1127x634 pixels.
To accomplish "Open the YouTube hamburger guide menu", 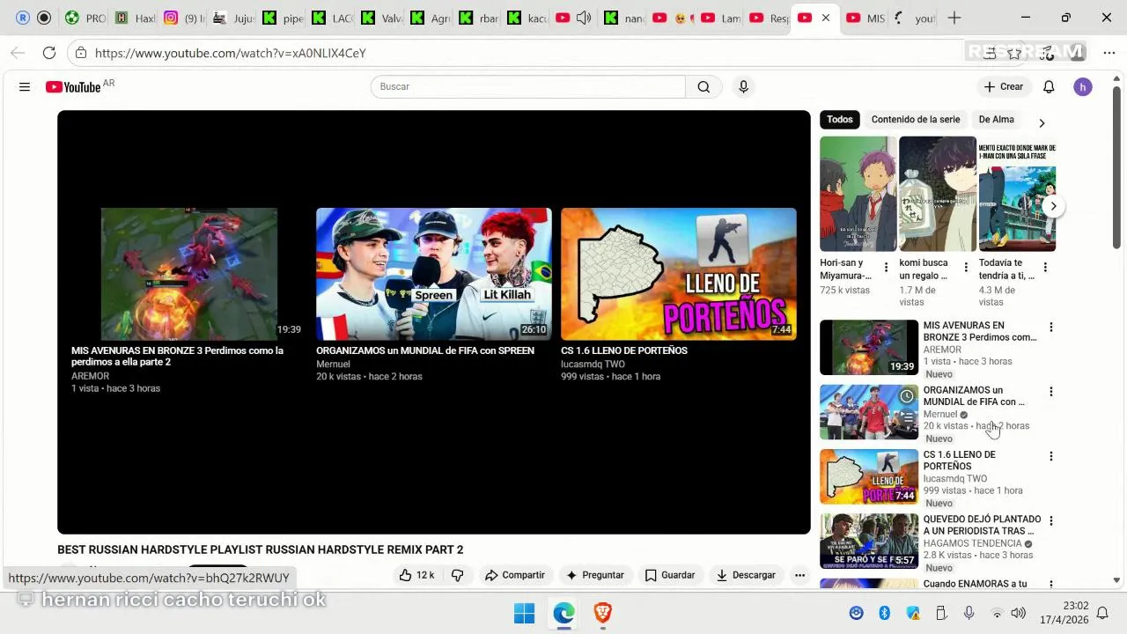I will (x=25, y=86).
